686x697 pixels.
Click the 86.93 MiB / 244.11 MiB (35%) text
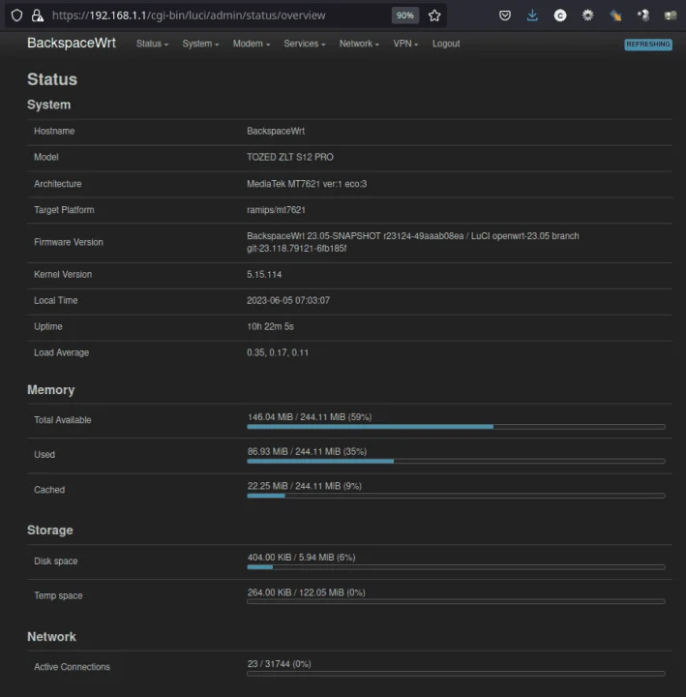[x=307, y=452]
